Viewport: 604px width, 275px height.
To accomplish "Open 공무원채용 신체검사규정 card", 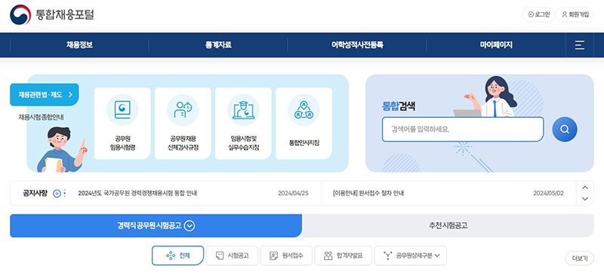I will [183, 123].
